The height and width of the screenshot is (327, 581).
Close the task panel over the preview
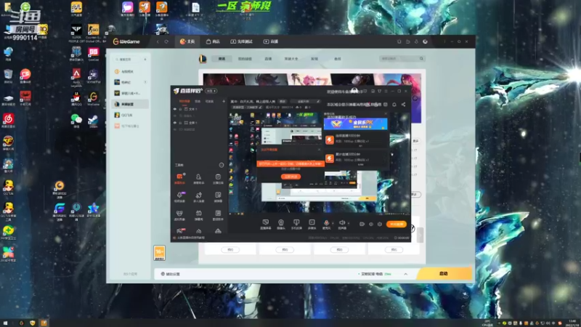[386, 114]
